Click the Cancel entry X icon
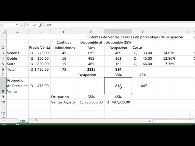The height and width of the screenshot is (146, 195). point(27,25)
